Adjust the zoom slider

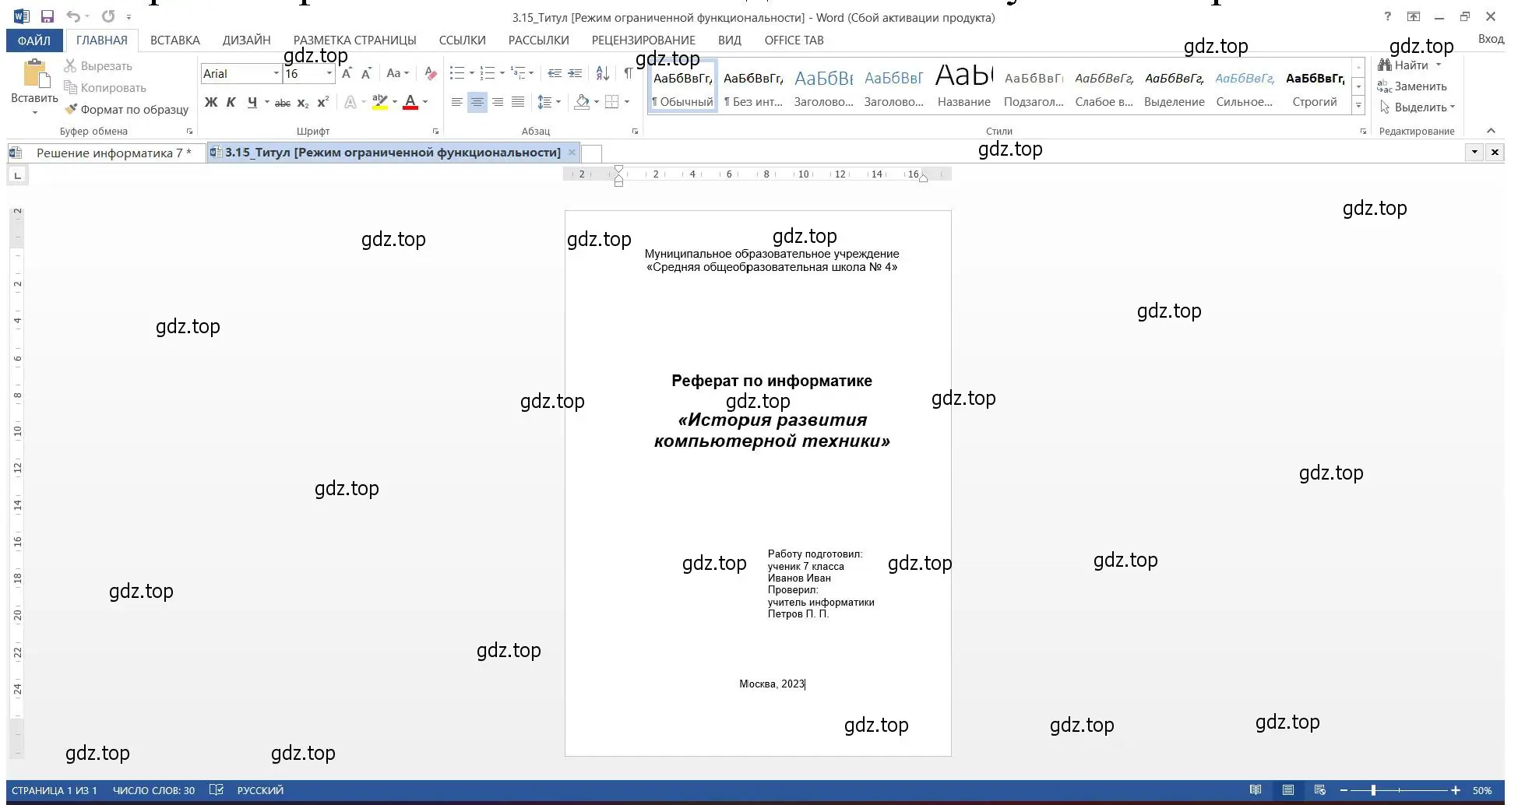tap(1373, 790)
